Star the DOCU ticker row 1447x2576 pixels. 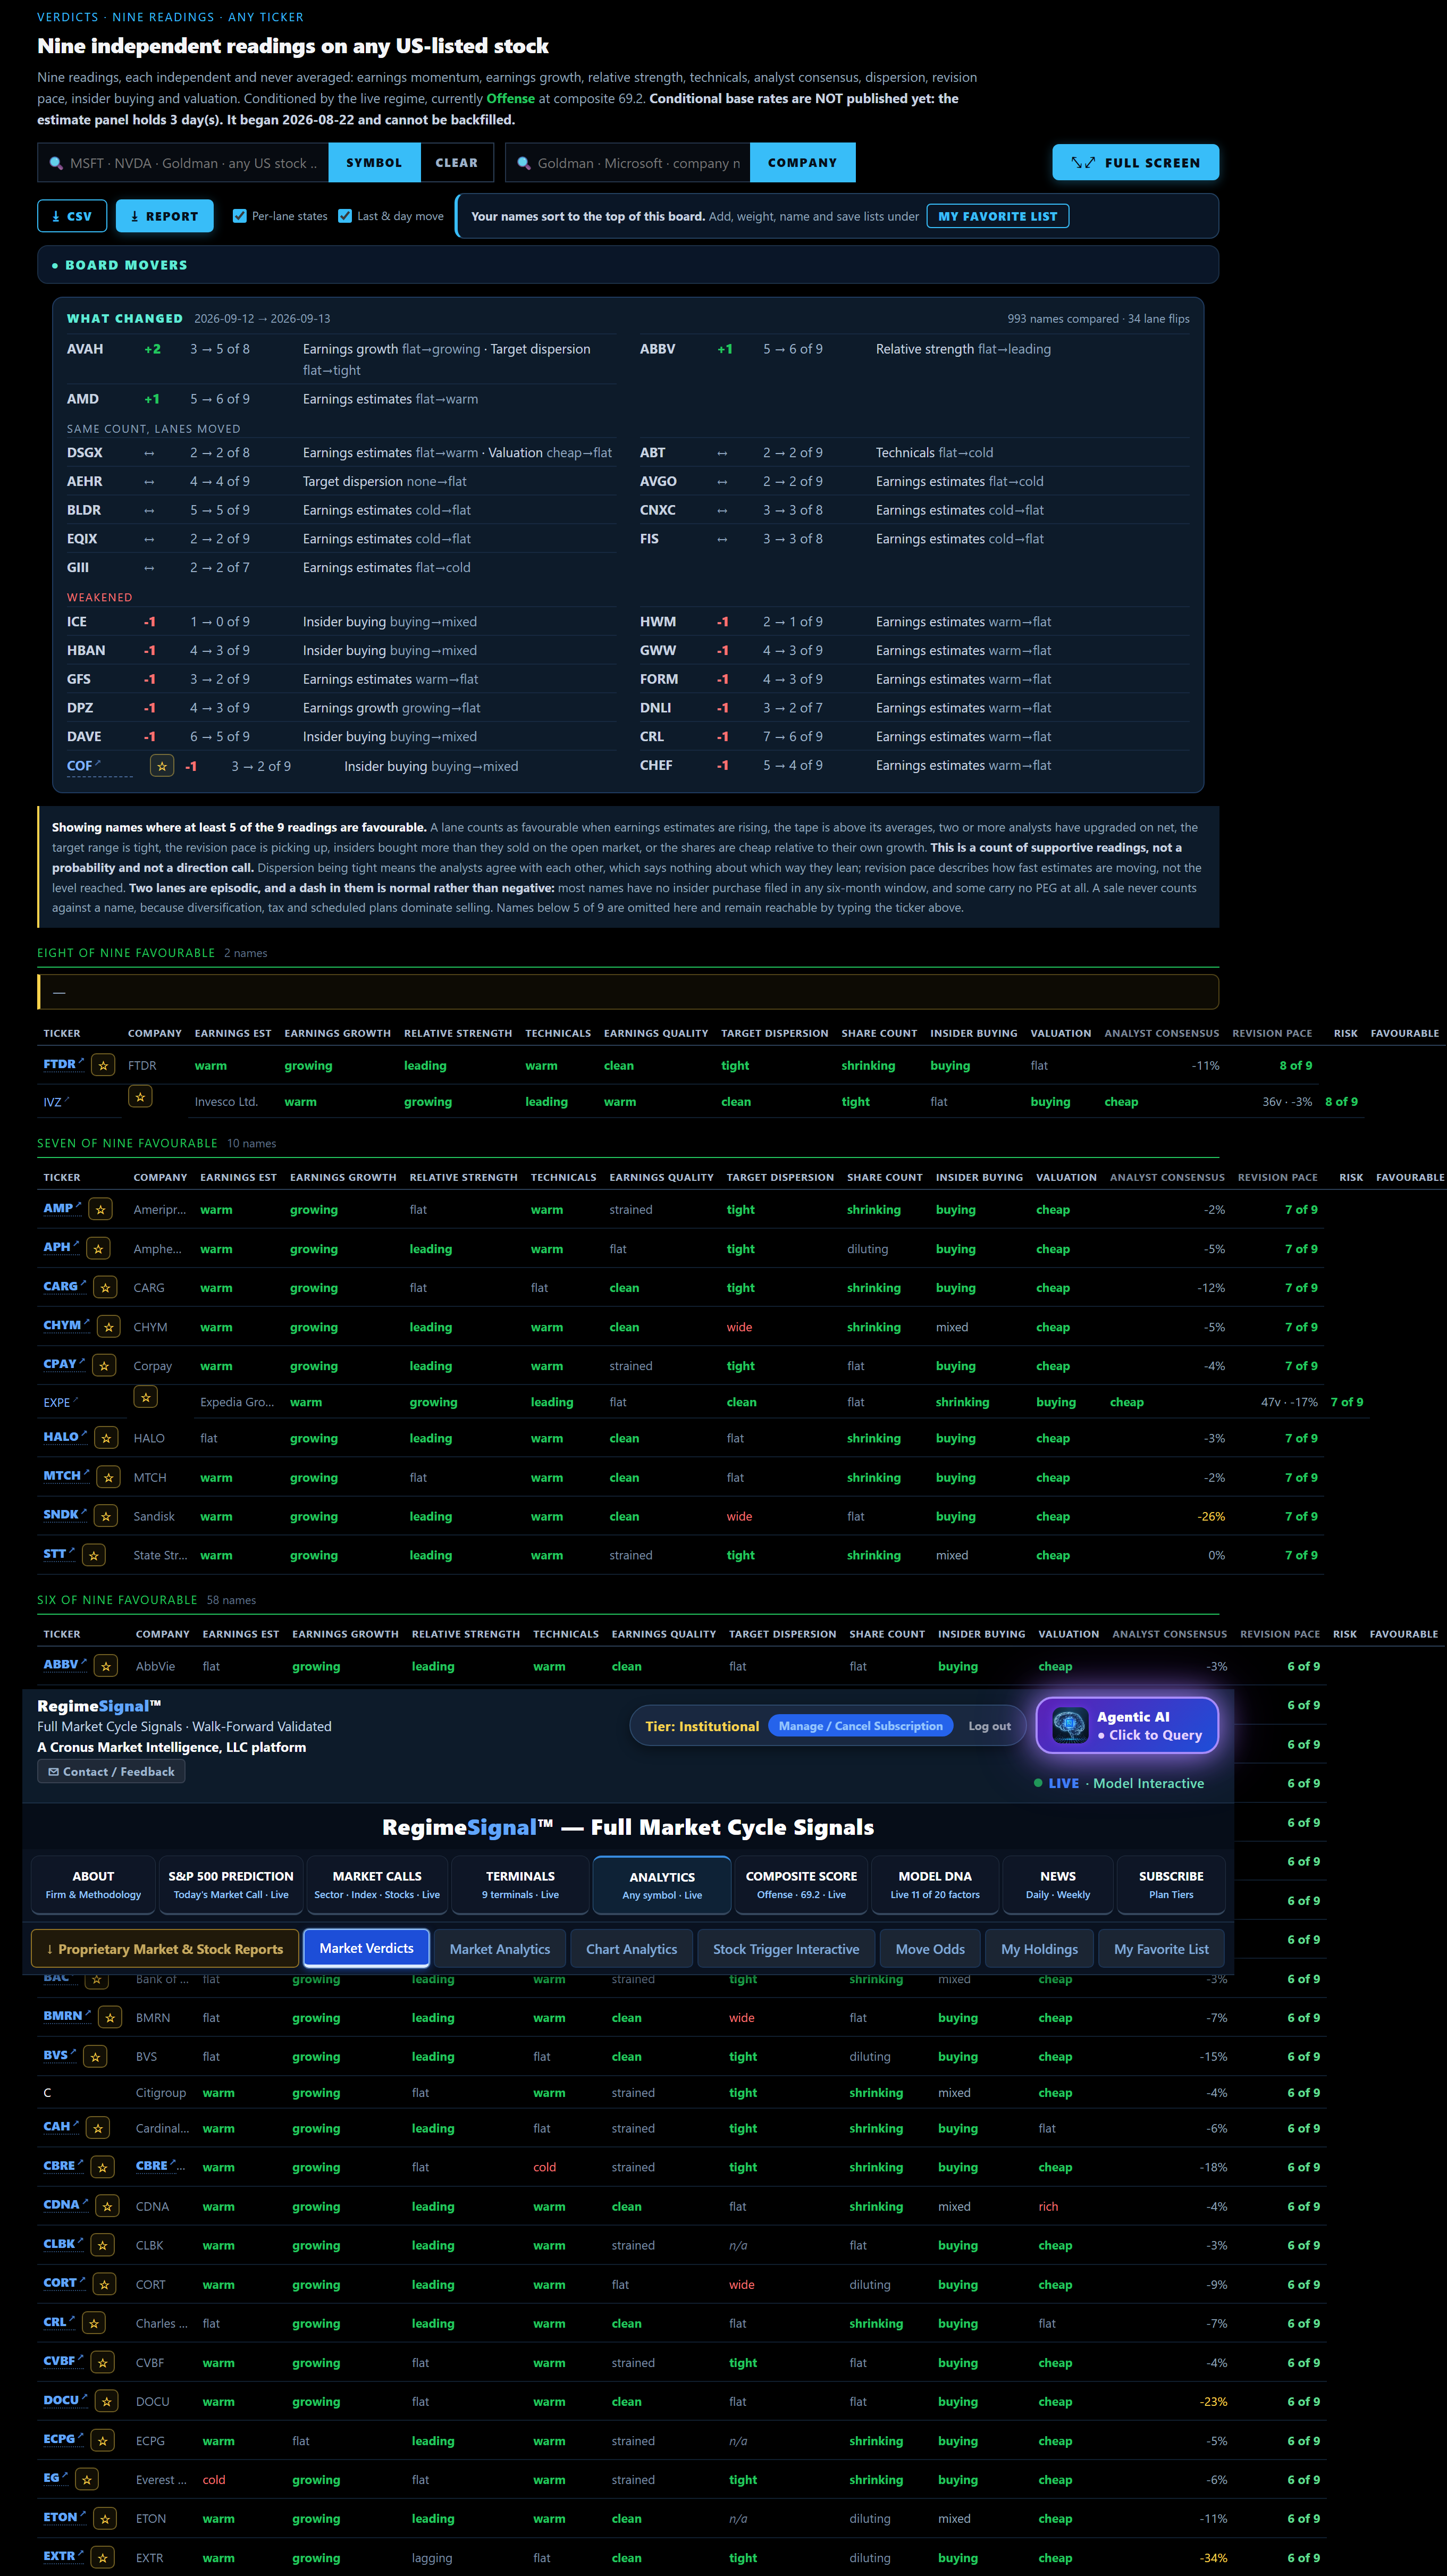[x=106, y=2402]
